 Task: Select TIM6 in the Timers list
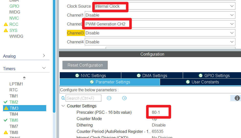14,120
